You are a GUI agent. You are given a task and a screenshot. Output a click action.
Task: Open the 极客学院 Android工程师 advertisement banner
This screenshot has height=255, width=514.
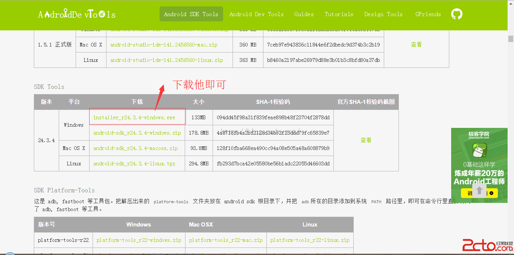479,165
